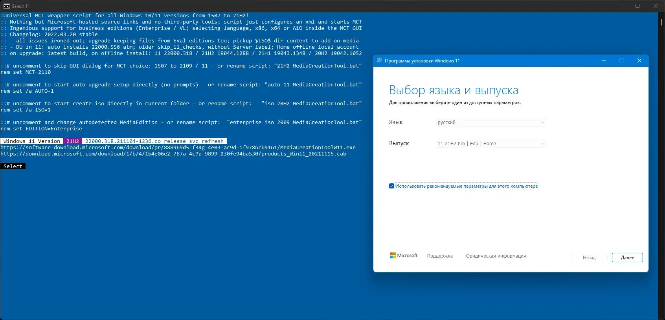
Task: Minimize the Windows 11 Setup dialog
Action: [x=604, y=60]
